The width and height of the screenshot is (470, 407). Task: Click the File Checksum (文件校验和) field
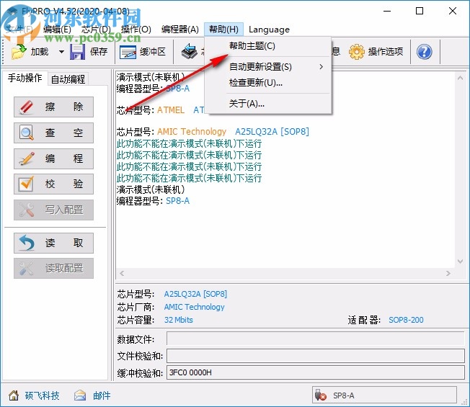315,356
